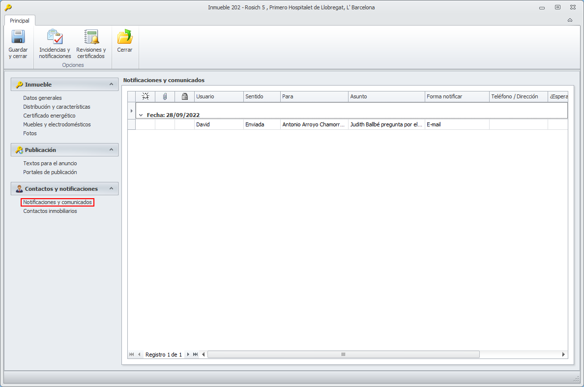Collapse the ribbon with the chevron arrow
Image resolution: width=584 pixels, height=387 pixels.
click(570, 21)
